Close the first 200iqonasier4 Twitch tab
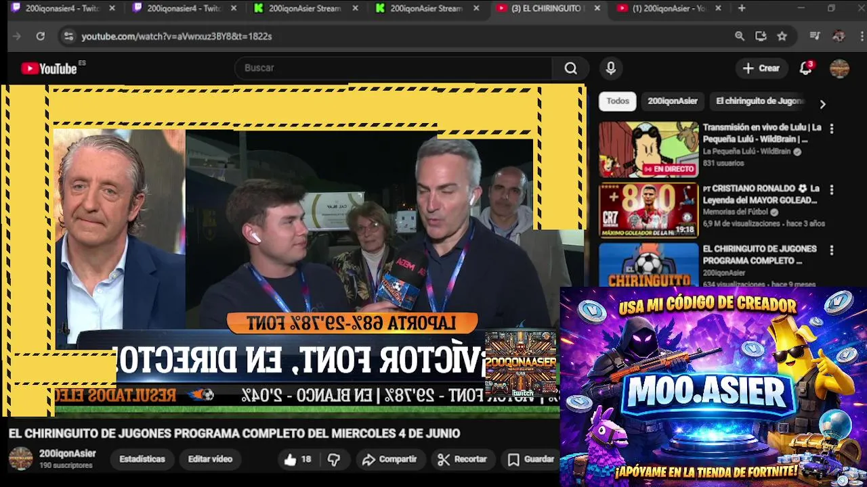This screenshot has width=867, height=487. point(112,8)
